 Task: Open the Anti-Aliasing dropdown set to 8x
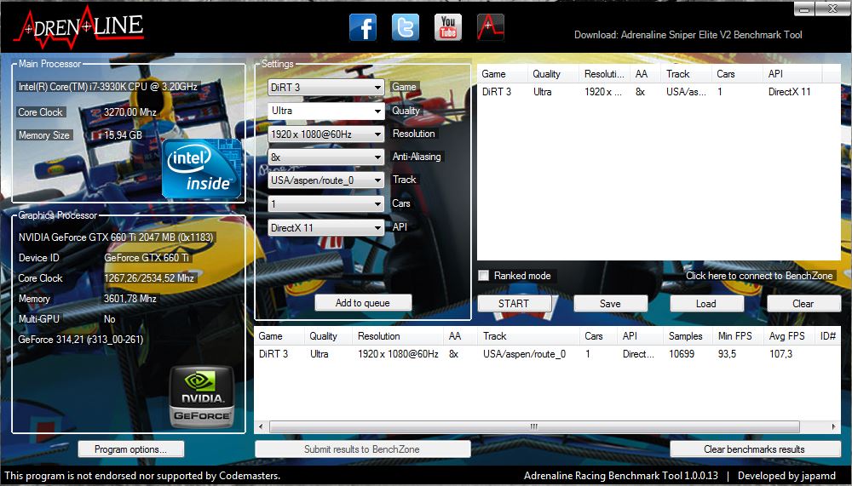coord(326,157)
